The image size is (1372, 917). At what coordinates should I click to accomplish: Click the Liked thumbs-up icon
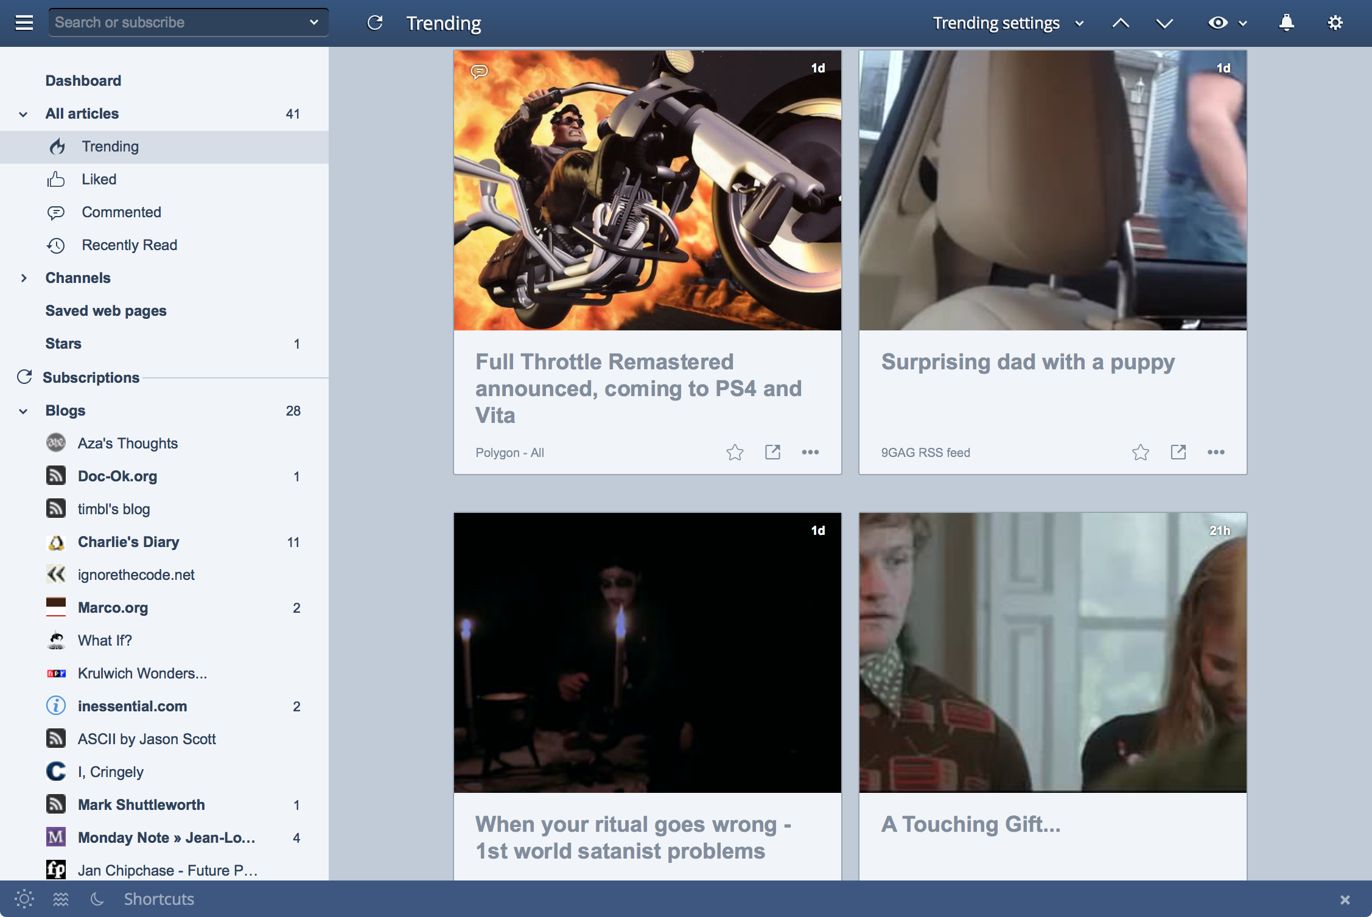coord(56,179)
